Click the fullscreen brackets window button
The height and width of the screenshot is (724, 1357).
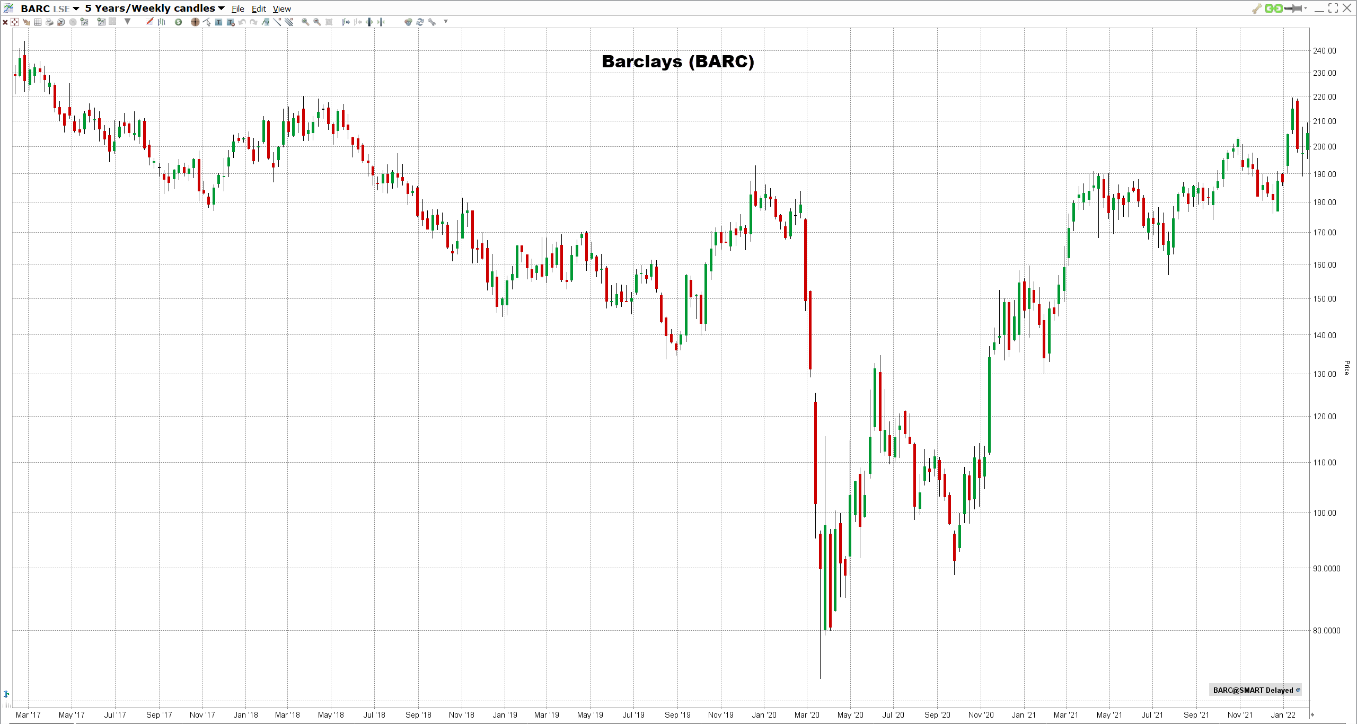point(1333,8)
